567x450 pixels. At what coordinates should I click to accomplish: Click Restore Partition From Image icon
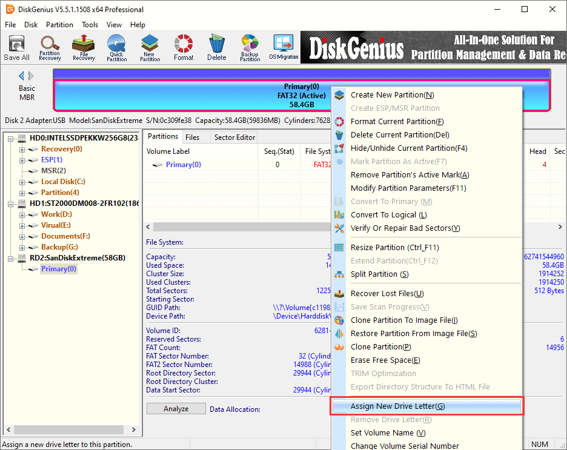(x=339, y=334)
